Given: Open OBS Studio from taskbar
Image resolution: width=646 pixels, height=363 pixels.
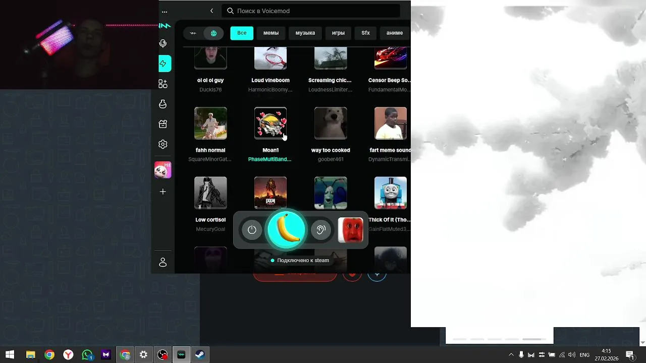Looking at the screenshot, I should (163, 354).
